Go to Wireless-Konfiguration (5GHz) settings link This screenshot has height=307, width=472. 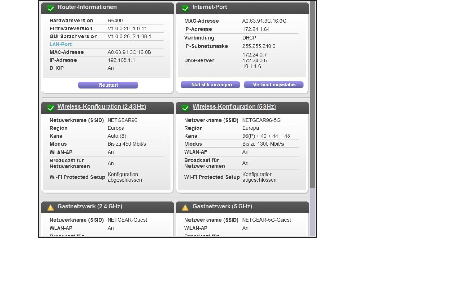234,107
